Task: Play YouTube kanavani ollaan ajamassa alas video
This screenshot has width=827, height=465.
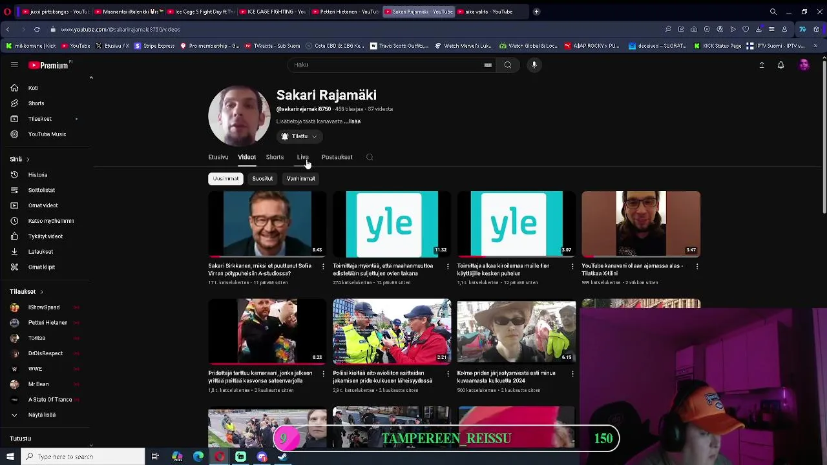Action: click(640, 223)
